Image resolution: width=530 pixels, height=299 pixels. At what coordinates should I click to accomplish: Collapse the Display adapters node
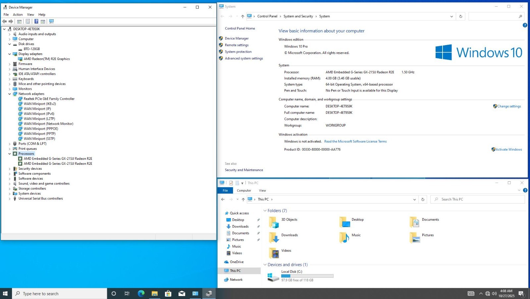click(10, 54)
